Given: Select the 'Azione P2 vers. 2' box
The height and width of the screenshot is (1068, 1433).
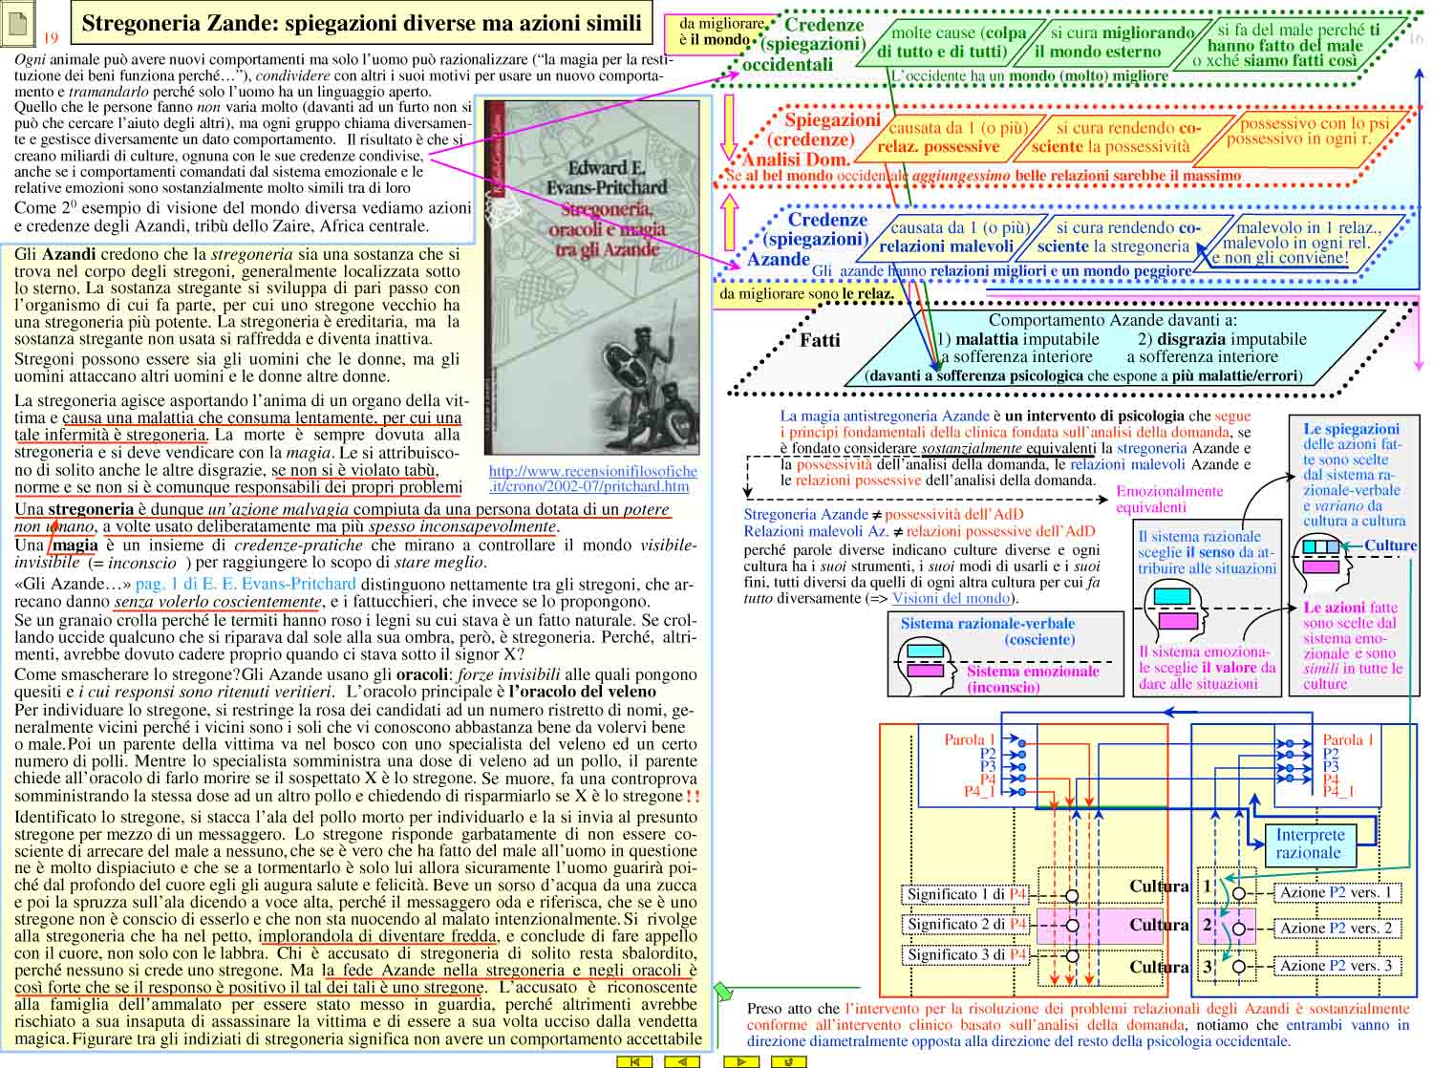Looking at the screenshot, I should (x=1337, y=928).
